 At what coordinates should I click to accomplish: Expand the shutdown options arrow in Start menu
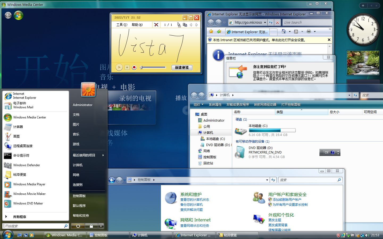point(101,226)
